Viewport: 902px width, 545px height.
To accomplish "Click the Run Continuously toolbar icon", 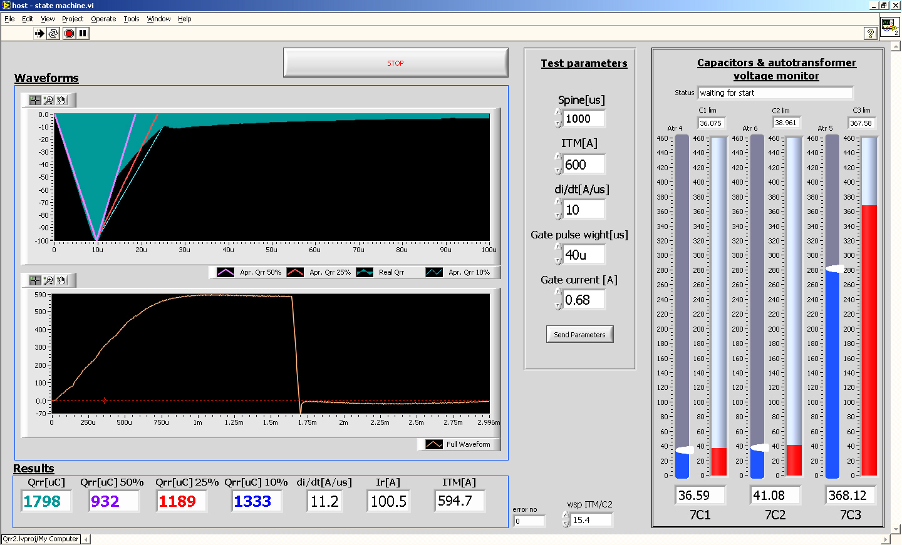I will click(53, 33).
